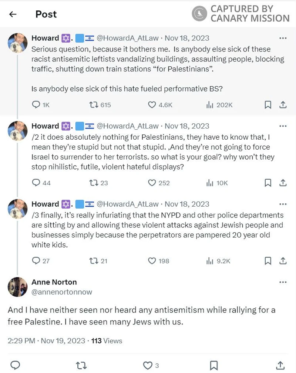Click Howard's avatar on the /3 tweet

click(17, 209)
